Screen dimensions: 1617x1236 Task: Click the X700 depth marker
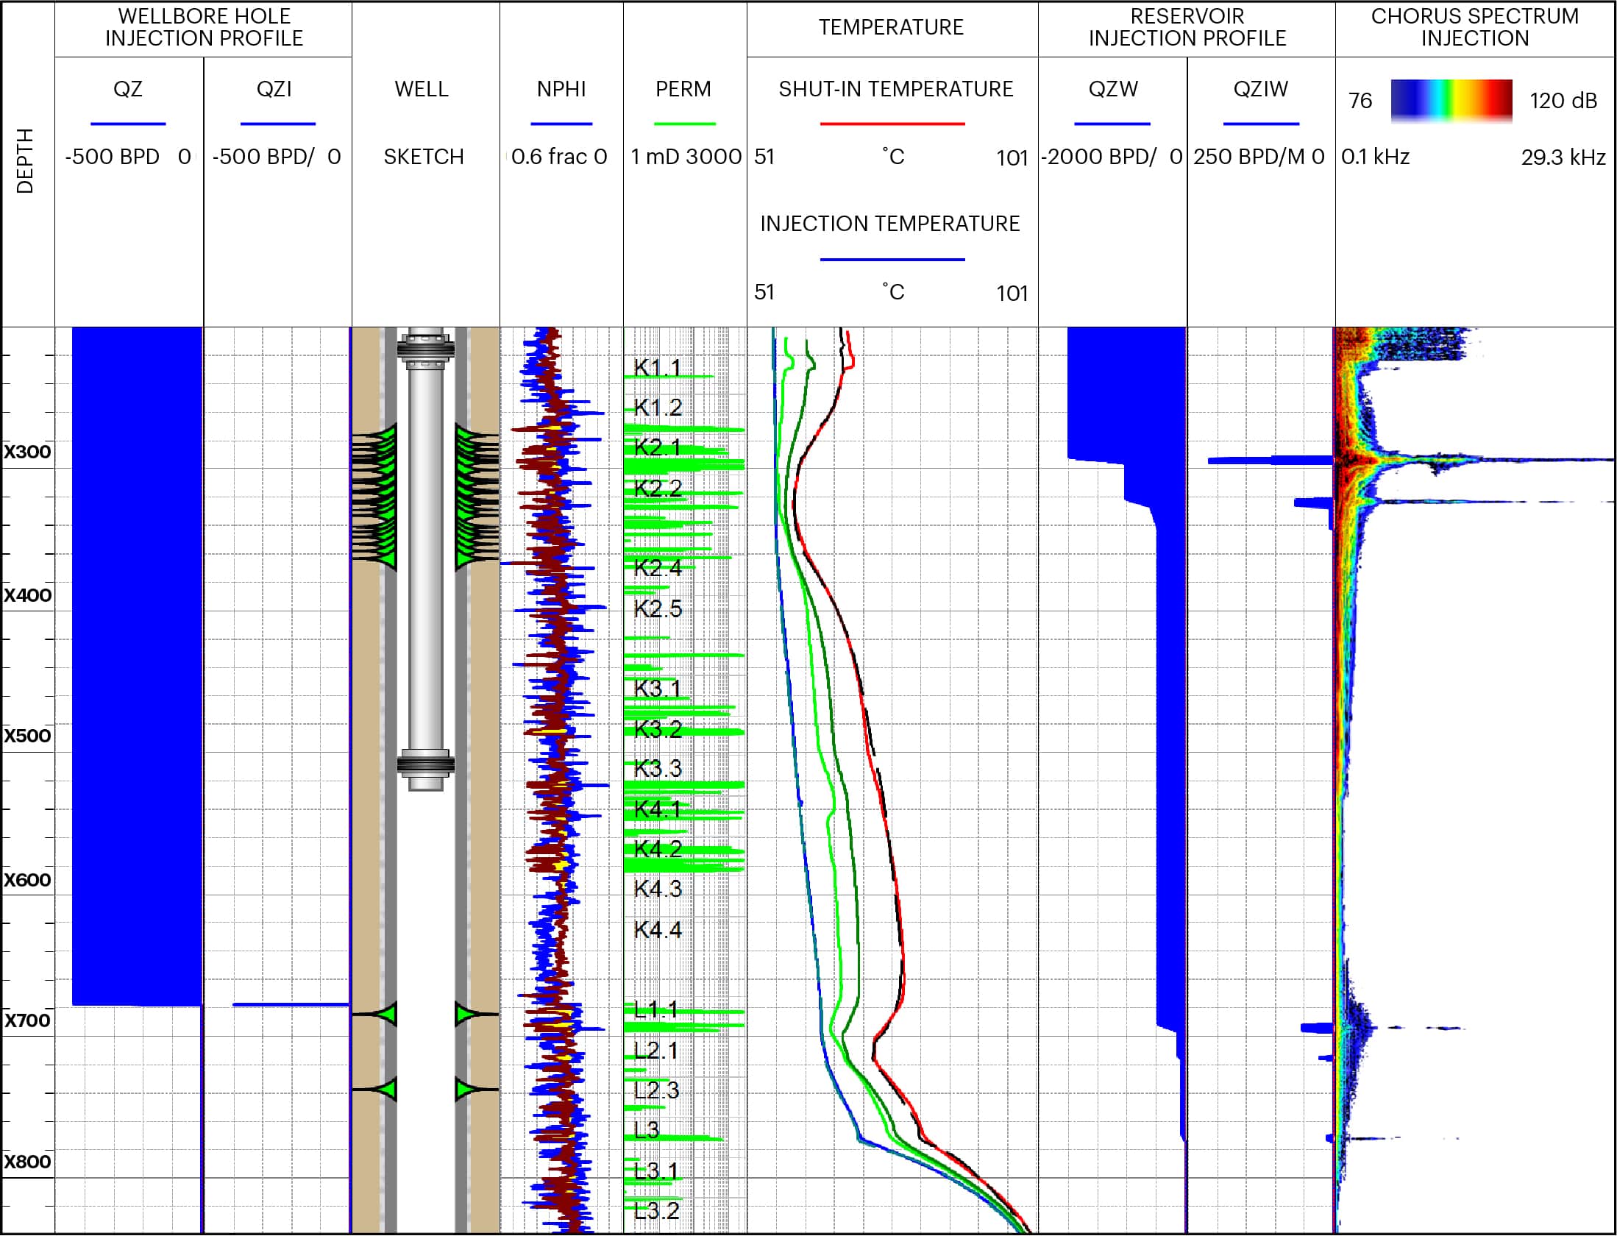tap(28, 1020)
